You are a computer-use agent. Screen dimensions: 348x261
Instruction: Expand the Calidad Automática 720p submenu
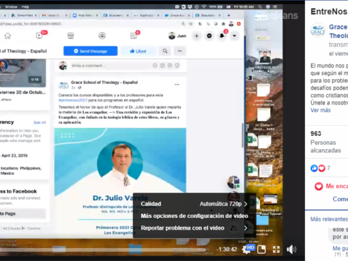(194, 204)
